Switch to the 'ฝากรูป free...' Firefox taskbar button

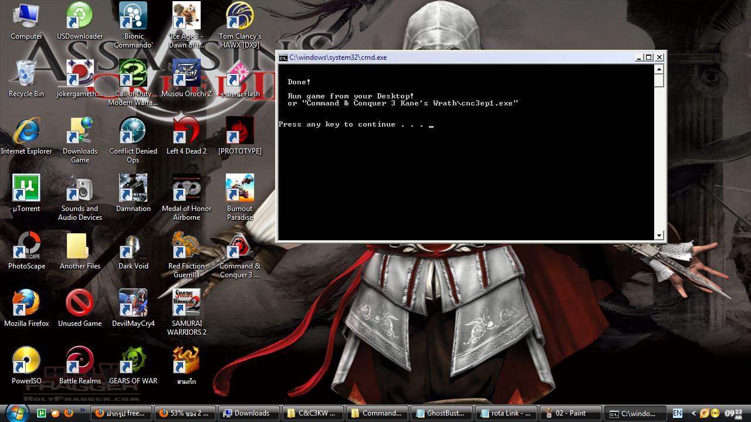click(x=121, y=413)
